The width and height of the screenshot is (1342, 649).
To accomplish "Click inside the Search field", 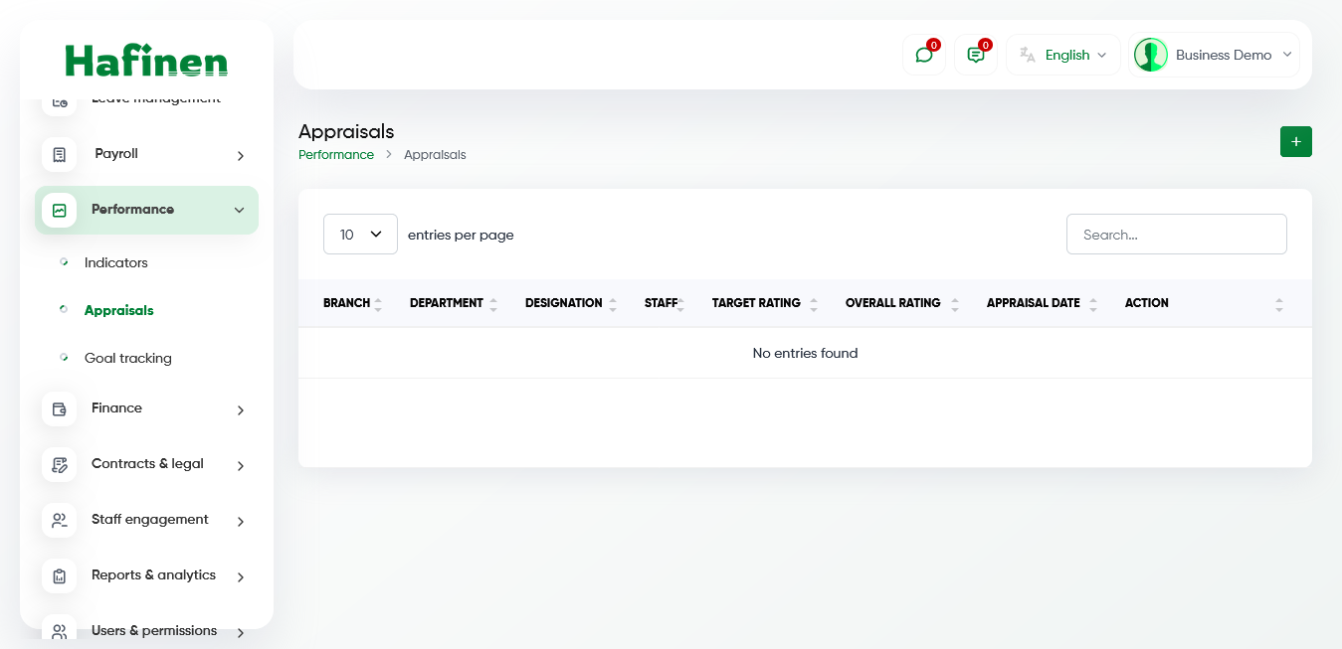I will point(1177,234).
